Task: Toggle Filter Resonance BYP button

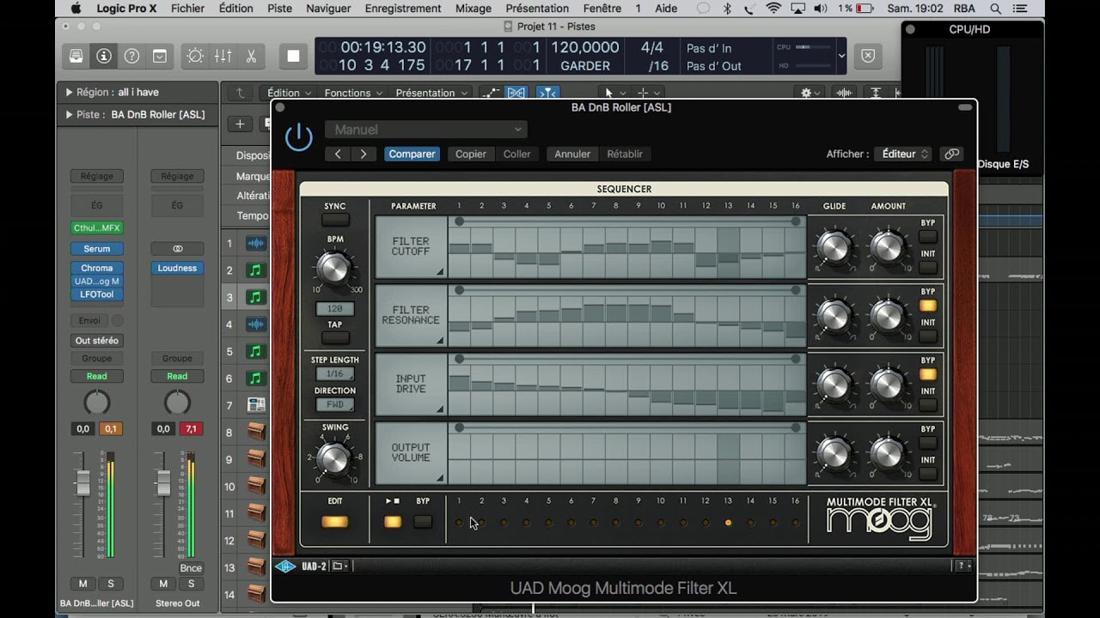Action: click(928, 306)
